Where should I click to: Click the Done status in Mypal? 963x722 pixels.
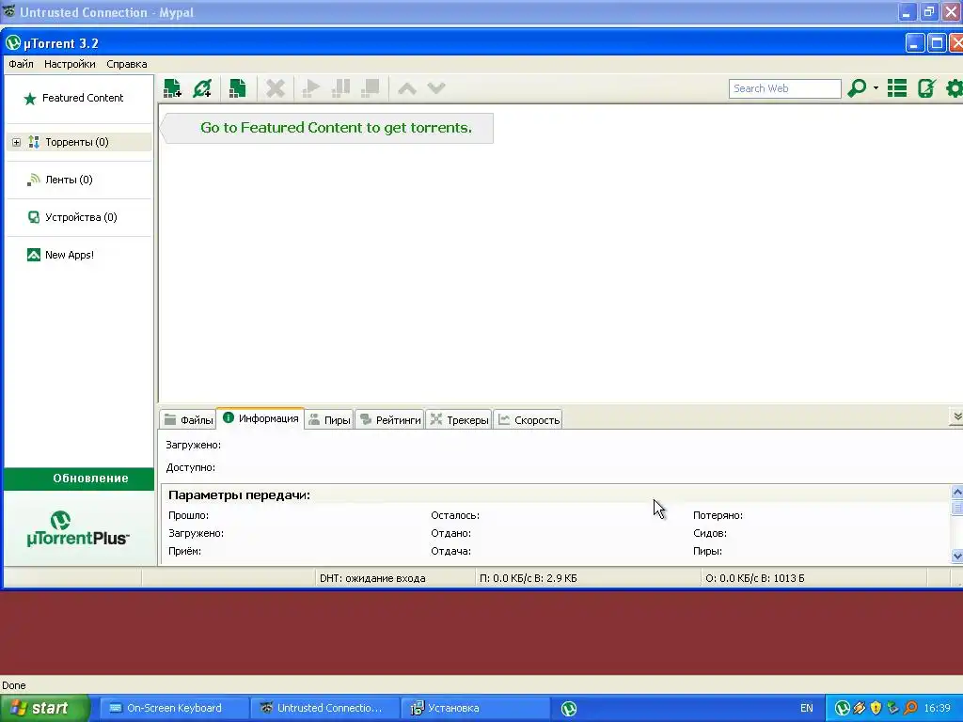(13, 685)
